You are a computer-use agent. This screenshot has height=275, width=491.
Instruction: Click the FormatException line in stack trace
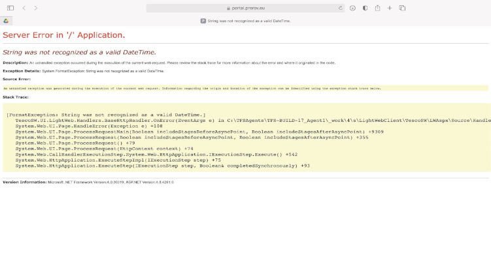point(106,115)
